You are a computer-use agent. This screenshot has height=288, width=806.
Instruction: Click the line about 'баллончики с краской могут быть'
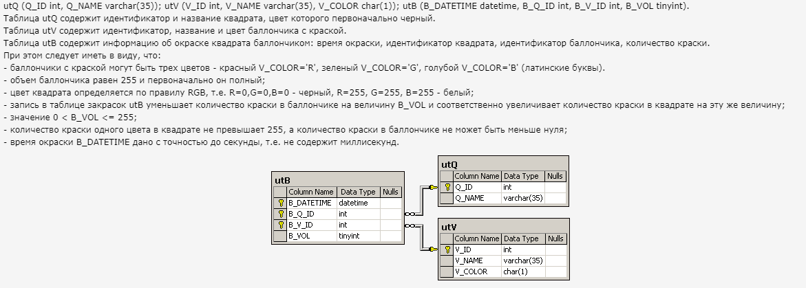pyautogui.click(x=304, y=68)
